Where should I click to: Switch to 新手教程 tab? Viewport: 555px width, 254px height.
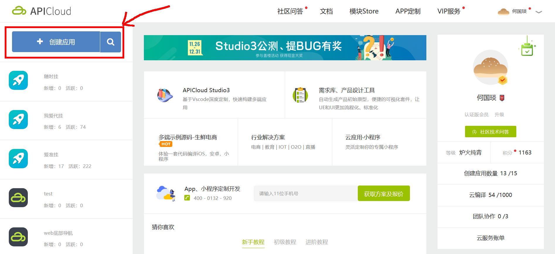[253, 242]
